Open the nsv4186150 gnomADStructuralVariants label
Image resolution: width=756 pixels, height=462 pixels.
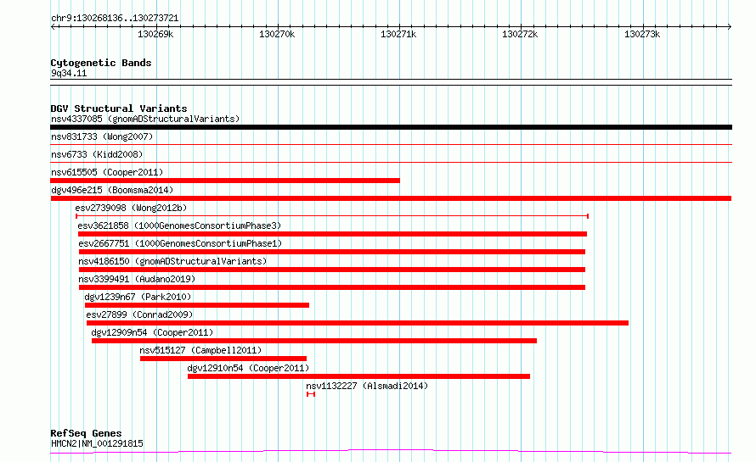point(172,261)
